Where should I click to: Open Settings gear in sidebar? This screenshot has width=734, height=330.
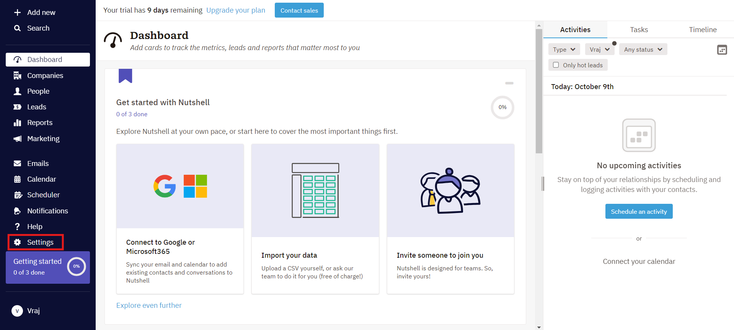17,242
